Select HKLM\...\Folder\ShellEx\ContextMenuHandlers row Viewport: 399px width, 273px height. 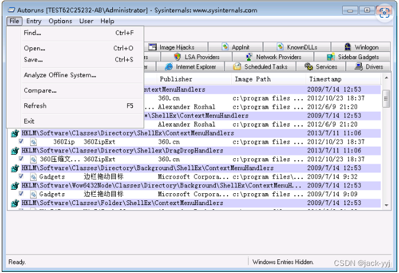click(x=196, y=203)
